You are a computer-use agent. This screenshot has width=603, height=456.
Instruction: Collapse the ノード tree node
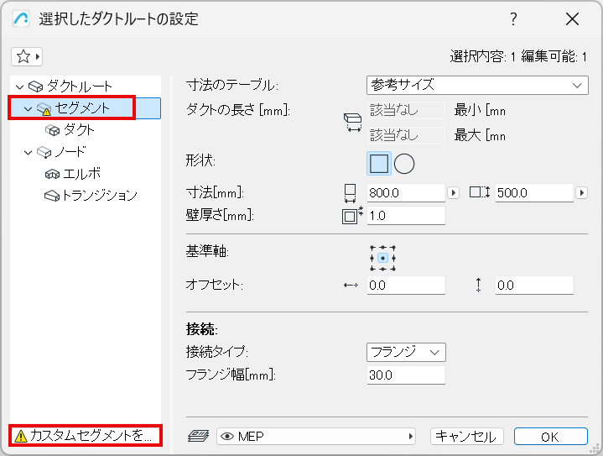(28, 153)
